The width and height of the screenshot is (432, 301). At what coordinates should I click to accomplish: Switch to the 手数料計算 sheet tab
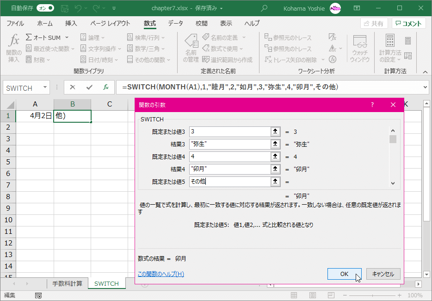pos(67,283)
